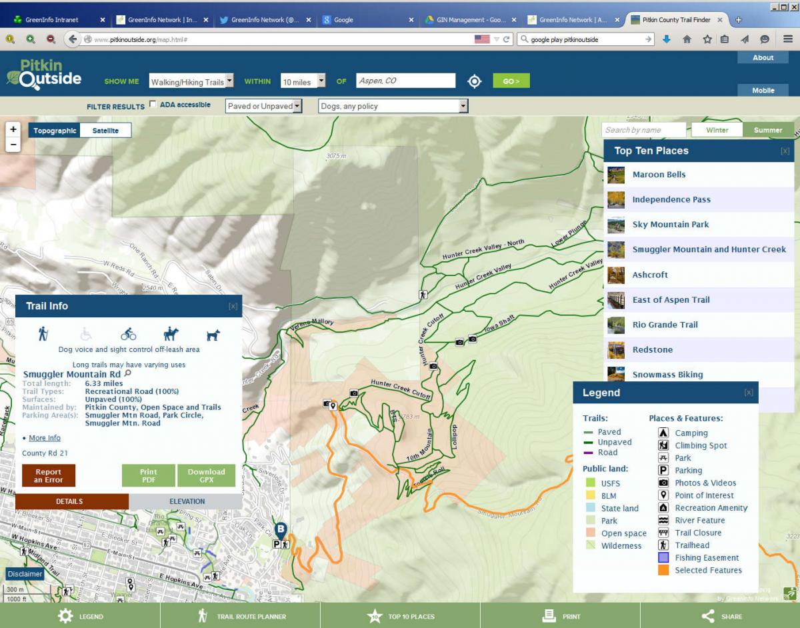Switch map to Satellite view
The width and height of the screenshot is (800, 628).
pos(105,131)
